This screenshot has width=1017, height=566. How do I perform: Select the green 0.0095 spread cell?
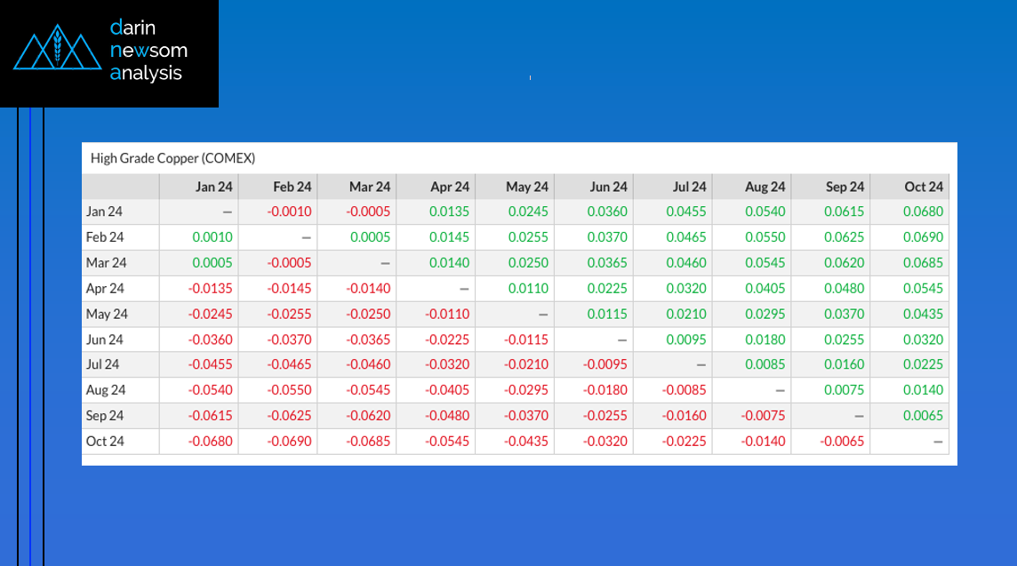(x=686, y=339)
